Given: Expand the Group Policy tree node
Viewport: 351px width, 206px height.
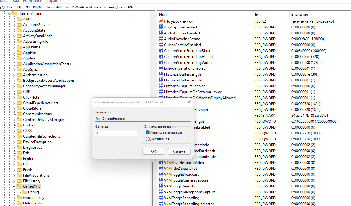Looking at the screenshot, I should [x=14, y=198].
